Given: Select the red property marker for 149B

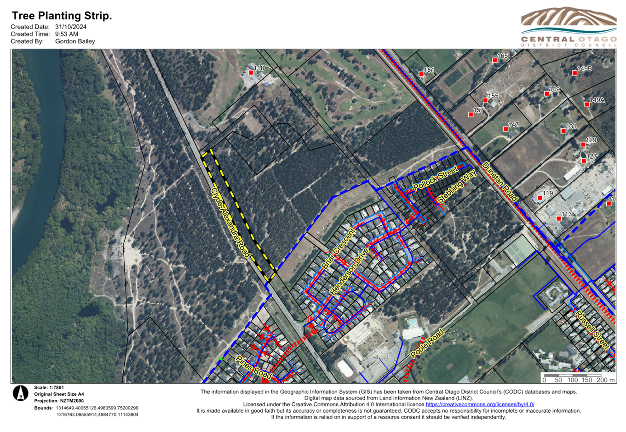Looking at the screenshot, I should (x=574, y=73).
